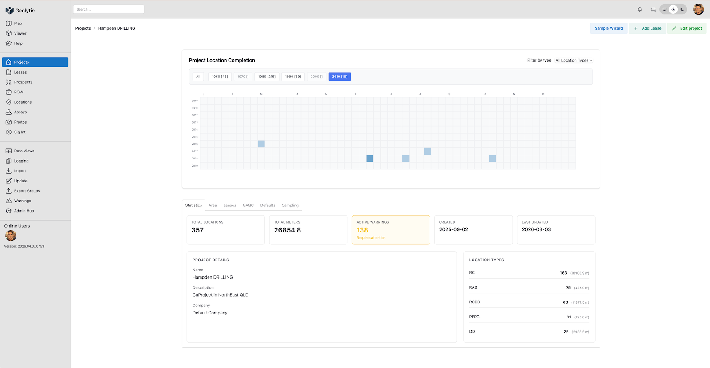This screenshot has height=368, width=710.
Task: Open the POW briefcase icon
Action: point(8,92)
